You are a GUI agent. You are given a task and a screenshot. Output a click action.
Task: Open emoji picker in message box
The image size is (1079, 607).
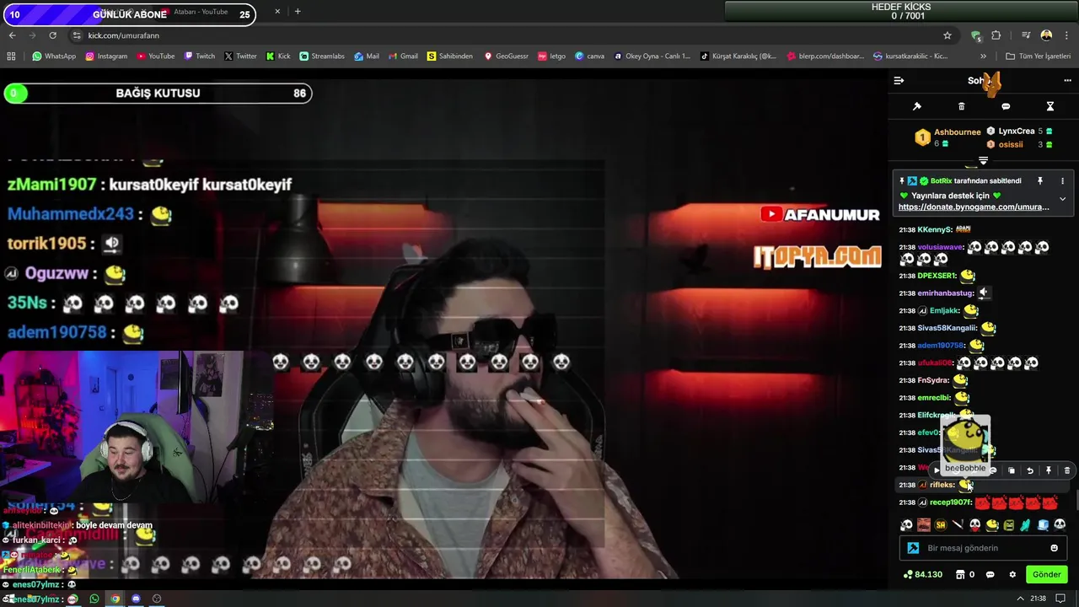pos(1054,548)
